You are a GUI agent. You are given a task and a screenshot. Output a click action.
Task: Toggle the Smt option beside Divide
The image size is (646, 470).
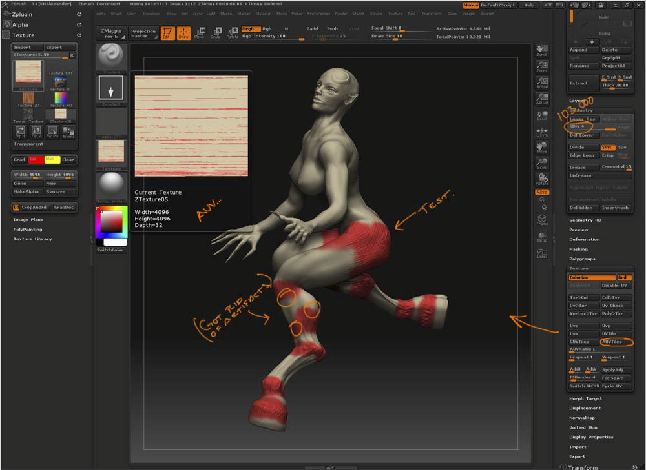tap(608, 147)
